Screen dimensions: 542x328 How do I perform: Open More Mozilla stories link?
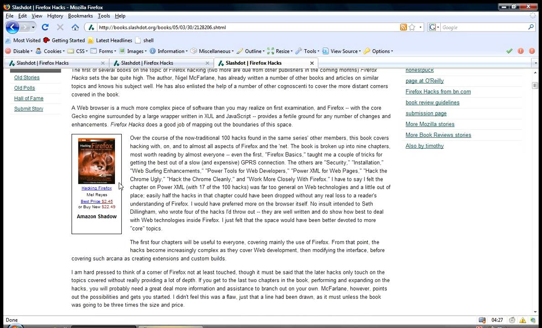430,124
